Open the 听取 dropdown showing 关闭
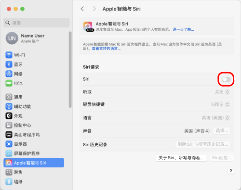This screenshot has height=190, width=241. point(222,92)
